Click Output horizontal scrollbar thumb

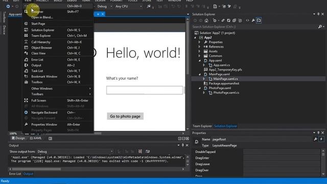[x=36, y=169]
